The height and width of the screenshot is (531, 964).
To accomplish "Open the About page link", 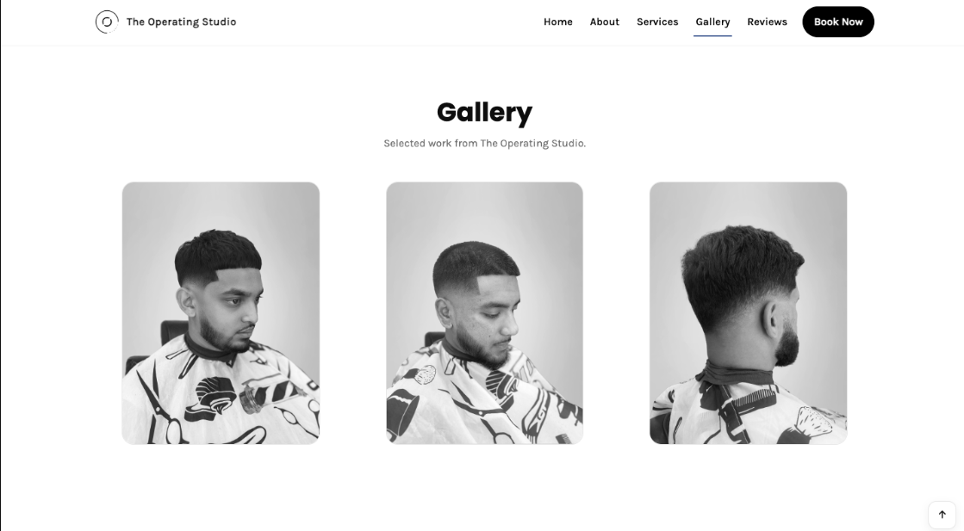I will (605, 22).
